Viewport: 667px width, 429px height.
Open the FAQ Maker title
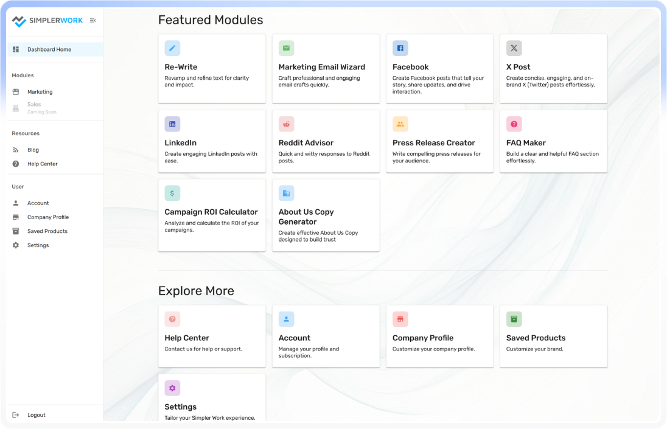(x=526, y=143)
